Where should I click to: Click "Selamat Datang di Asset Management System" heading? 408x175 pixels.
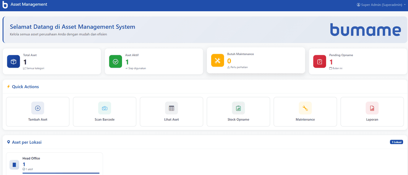(72, 27)
